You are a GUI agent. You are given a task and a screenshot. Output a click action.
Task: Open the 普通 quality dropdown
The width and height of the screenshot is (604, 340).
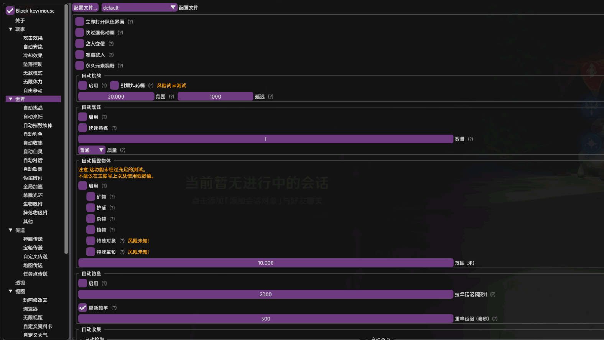point(92,150)
